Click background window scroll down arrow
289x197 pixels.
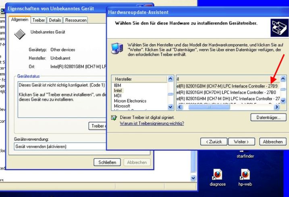pyautogui.click(x=193, y=178)
